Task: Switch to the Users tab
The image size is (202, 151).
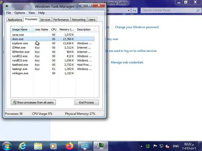Action: point(92,20)
